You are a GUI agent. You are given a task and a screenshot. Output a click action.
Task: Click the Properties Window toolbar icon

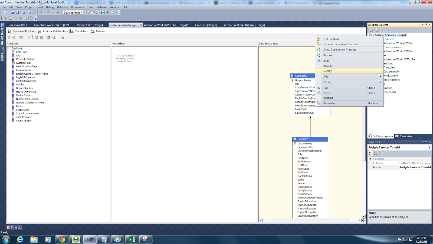pos(93,12)
